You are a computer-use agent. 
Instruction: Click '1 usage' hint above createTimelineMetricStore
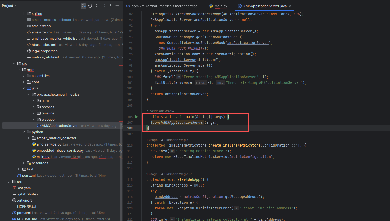pos(152,140)
